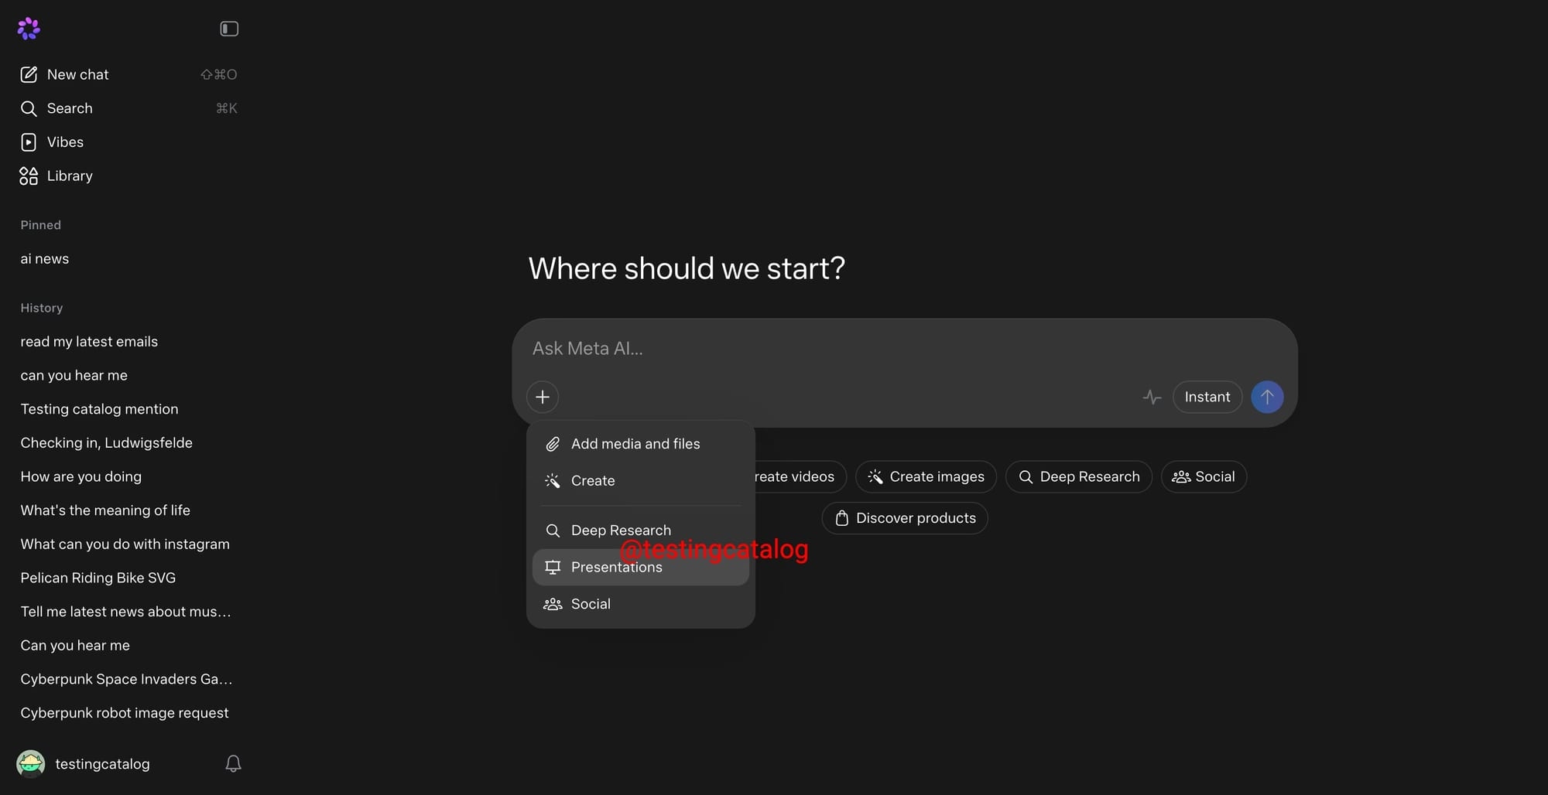
Task: Select Presentations in the menu
Action: tap(641, 568)
